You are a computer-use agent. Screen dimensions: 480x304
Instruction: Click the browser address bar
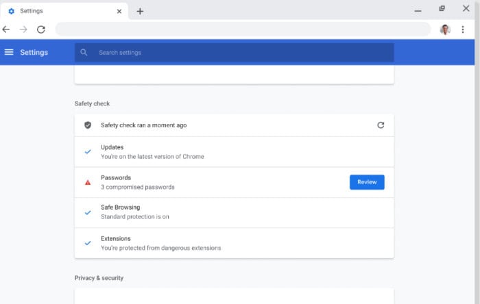click(243, 29)
